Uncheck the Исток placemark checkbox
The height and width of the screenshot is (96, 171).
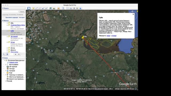[x=7, y=48]
